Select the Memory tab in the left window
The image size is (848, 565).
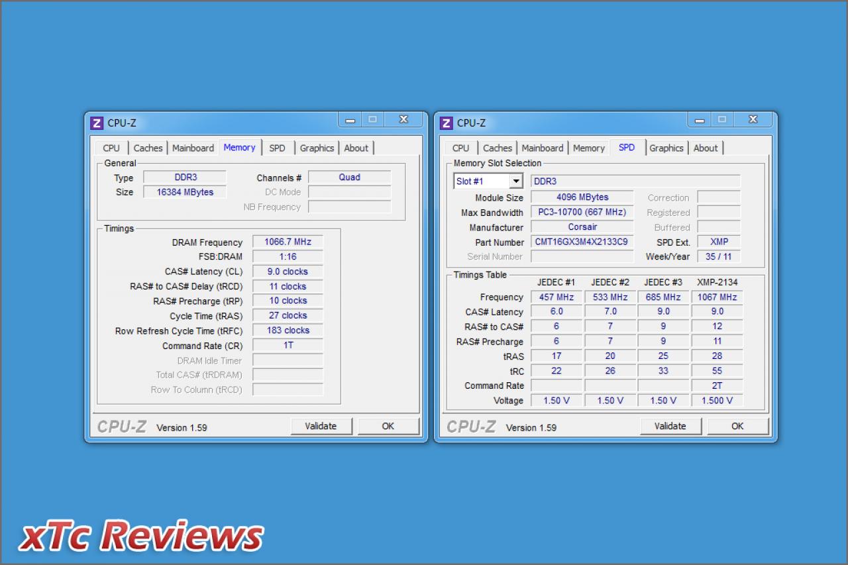[x=239, y=147]
